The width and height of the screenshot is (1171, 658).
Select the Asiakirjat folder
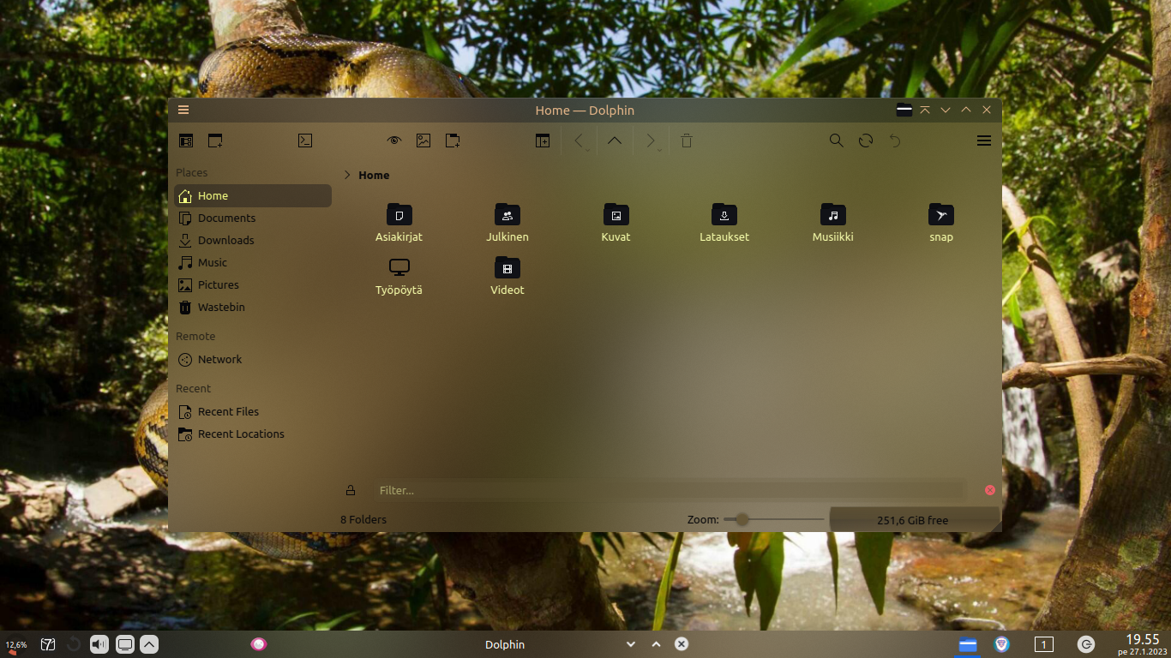(399, 224)
